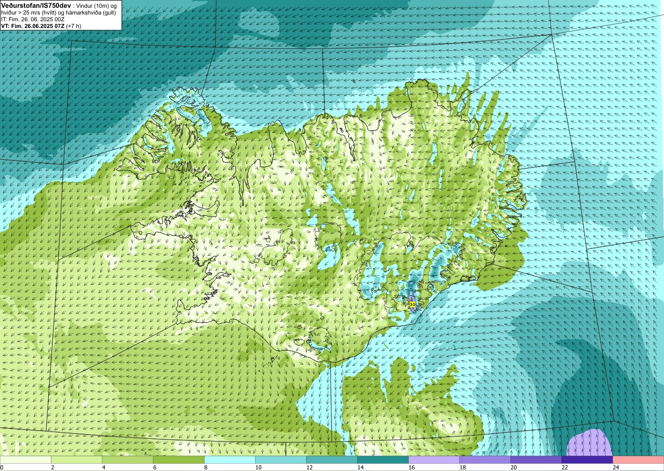
Task: Click the legend scale label 4
Action: click(103, 467)
